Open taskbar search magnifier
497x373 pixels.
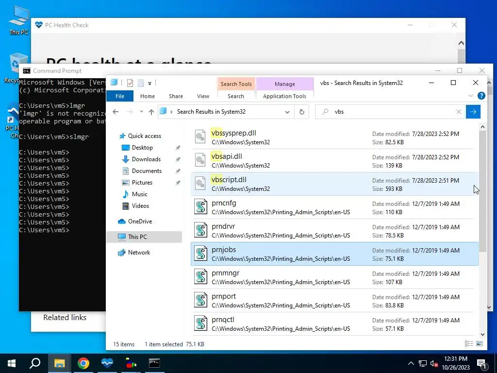pyautogui.click(x=35, y=363)
